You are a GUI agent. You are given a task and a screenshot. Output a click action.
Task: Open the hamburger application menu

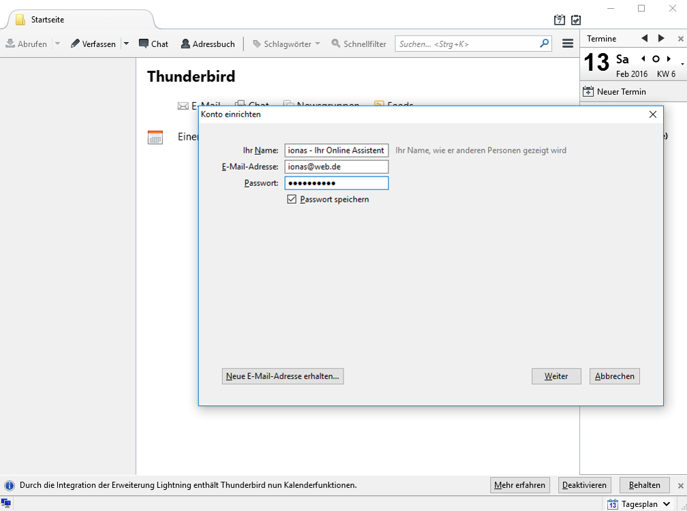(568, 44)
